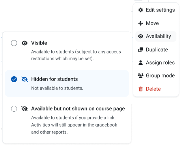Click the open eye icon beside Visible
The width and height of the screenshot is (183, 145).
click(x=24, y=43)
